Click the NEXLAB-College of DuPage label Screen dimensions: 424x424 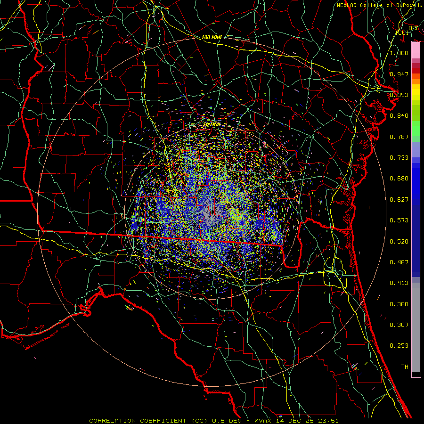coord(379,5)
